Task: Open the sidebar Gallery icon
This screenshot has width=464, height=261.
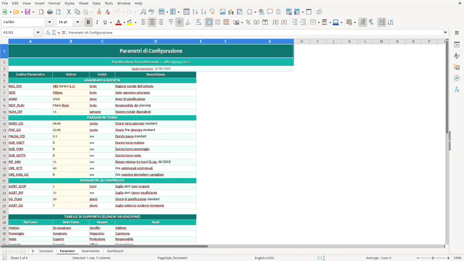Action: coord(457,67)
